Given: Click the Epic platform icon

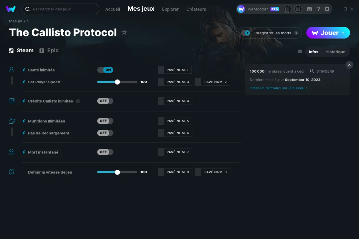Looking at the screenshot, I should pos(42,50).
